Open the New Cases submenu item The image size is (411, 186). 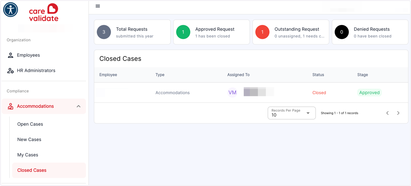(49, 139)
